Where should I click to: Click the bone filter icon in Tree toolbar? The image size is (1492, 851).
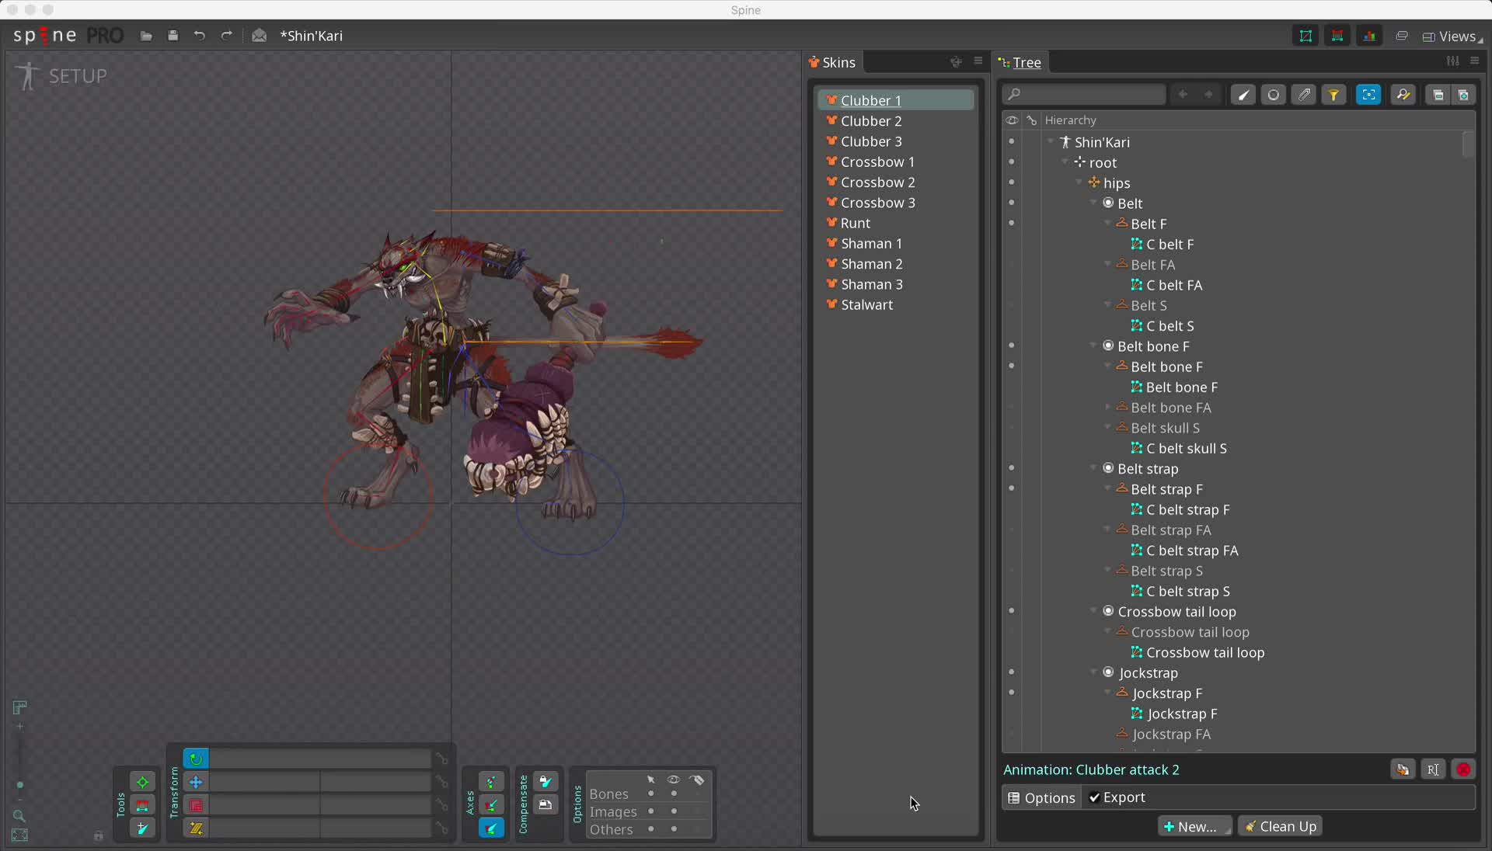[x=1243, y=95]
